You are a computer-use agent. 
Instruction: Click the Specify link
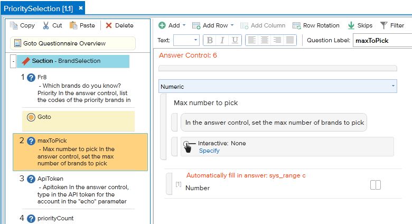[x=209, y=151]
